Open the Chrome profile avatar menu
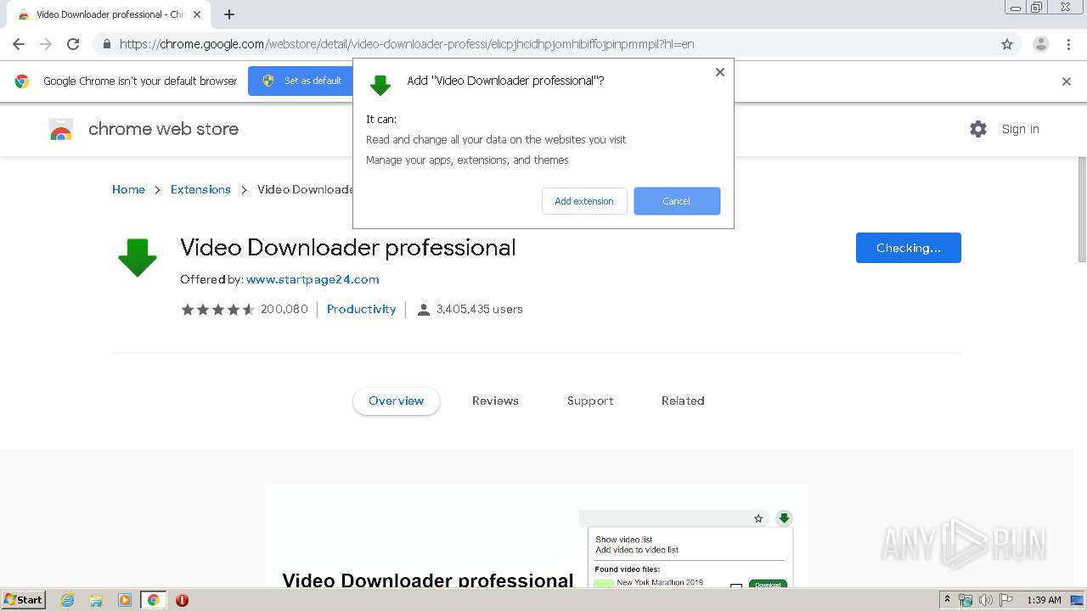The height and width of the screenshot is (611, 1087). tap(1040, 44)
